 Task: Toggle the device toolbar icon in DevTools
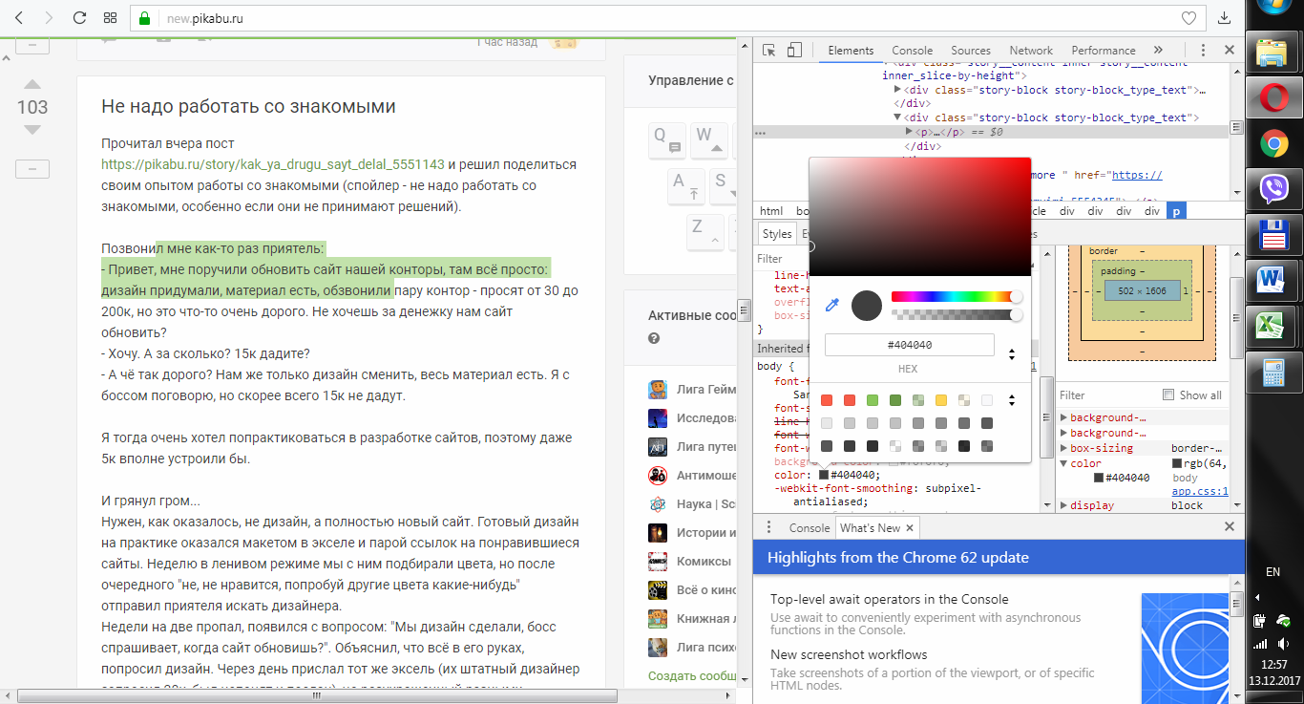(x=794, y=51)
